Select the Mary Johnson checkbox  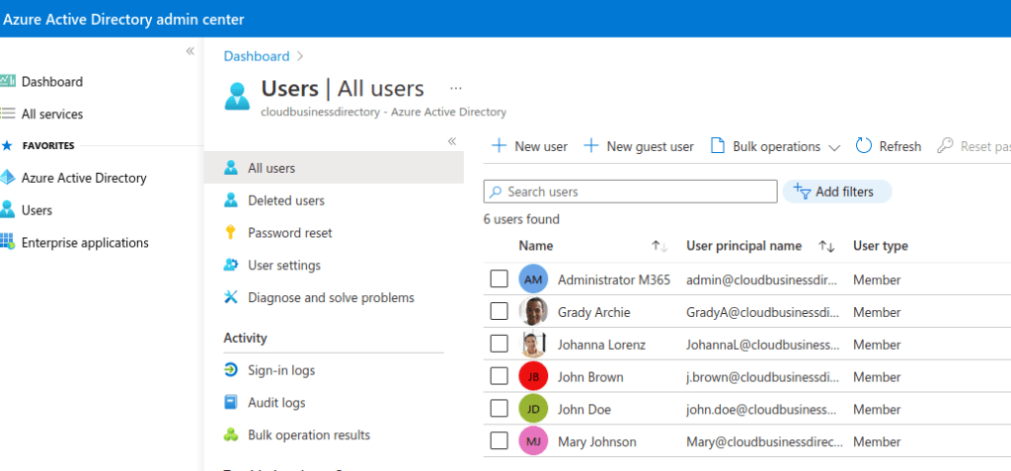[499, 440]
